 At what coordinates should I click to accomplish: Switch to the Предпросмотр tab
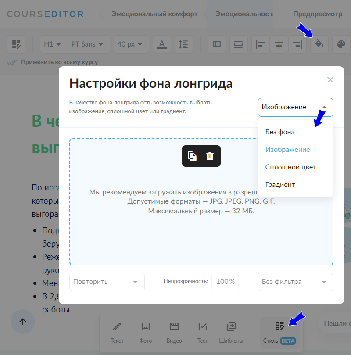318,14
